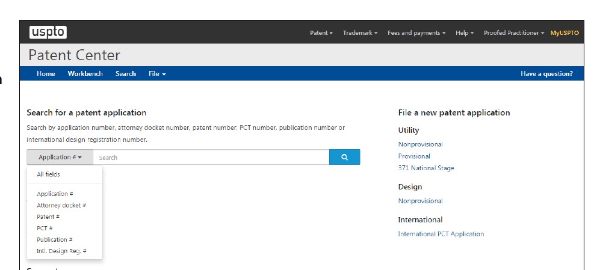Choose Attorney docket # option
This screenshot has width=594, height=270.
click(x=61, y=205)
